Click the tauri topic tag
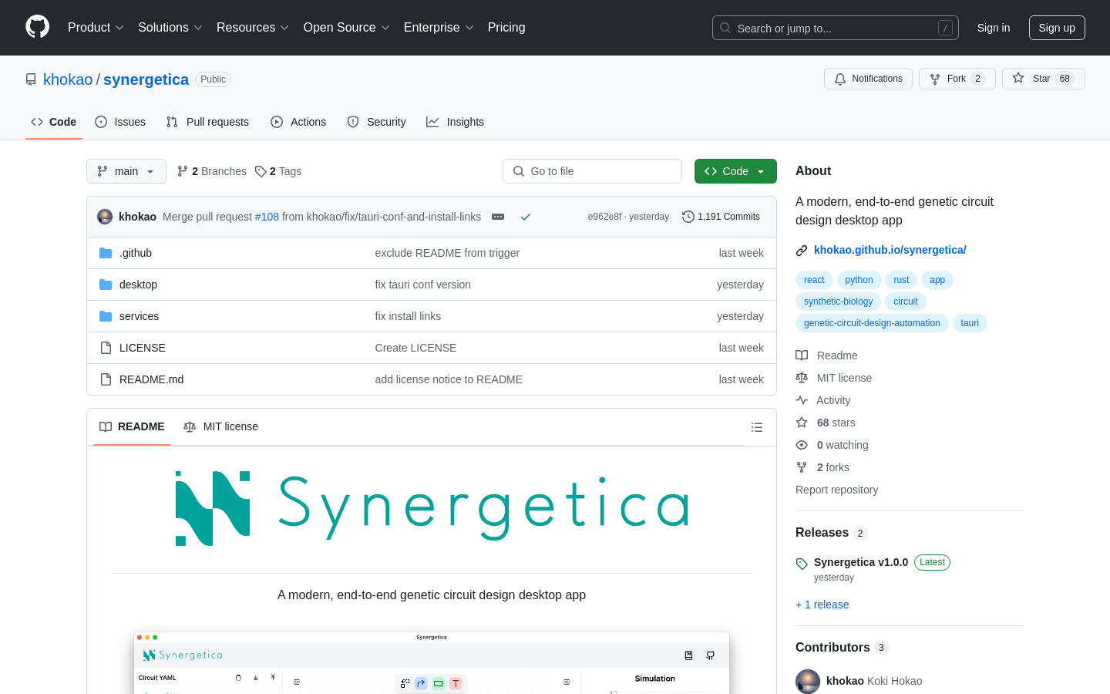 coord(970,323)
